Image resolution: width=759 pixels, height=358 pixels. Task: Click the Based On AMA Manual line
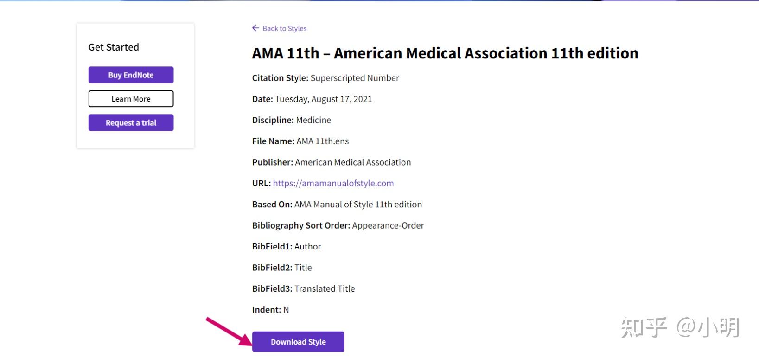pyautogui.click(x=337, y=205)
